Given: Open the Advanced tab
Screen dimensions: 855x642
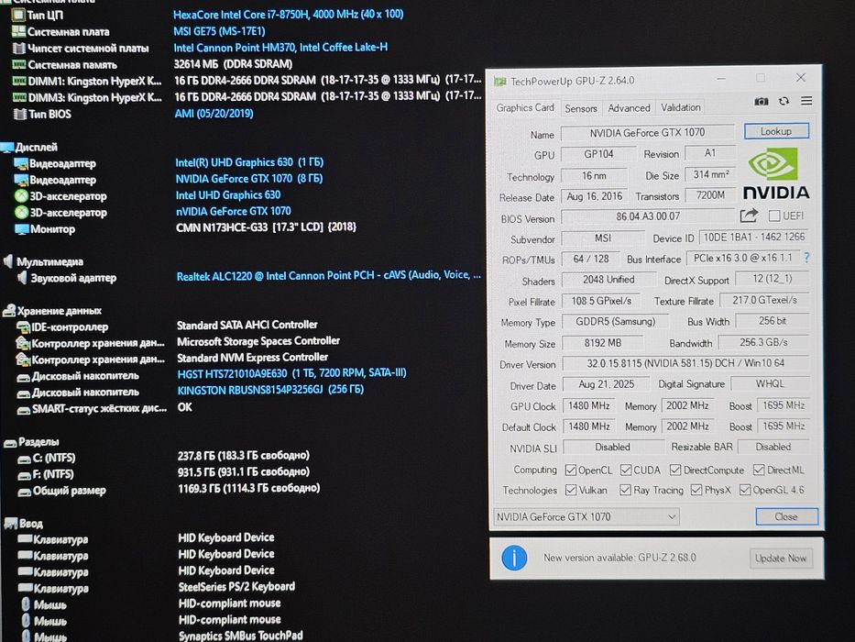Looking at the screenshot, I should coord(629,108).
